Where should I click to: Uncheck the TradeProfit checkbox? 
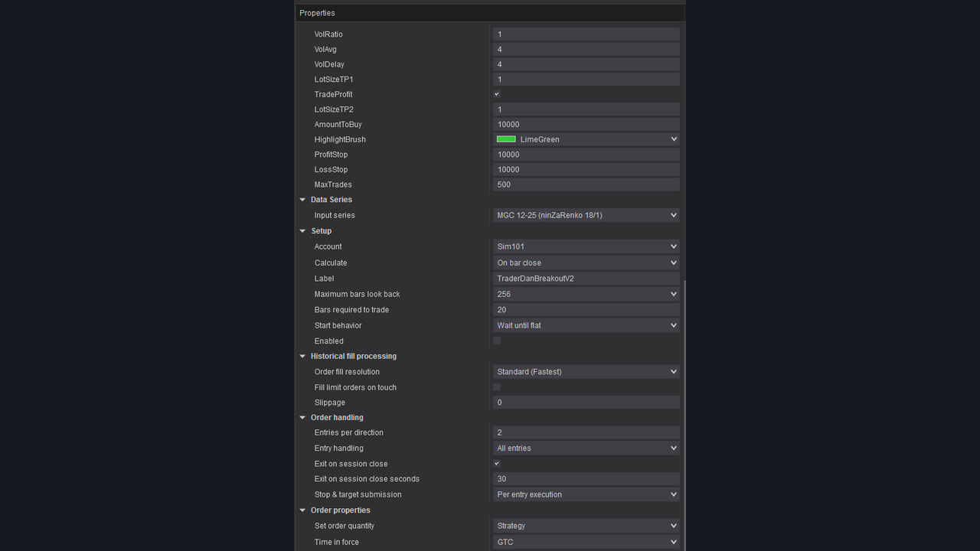pos(496,93)
